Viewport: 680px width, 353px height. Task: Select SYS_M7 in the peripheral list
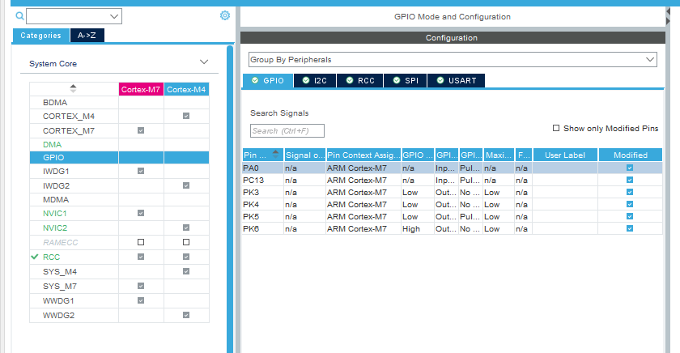click(60, 287)
